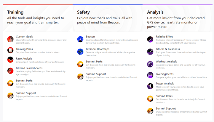This screenshot has width=214, height=122.
Task: Click the Filtered Leaderboards icon
Action: (x=10, y=71)
